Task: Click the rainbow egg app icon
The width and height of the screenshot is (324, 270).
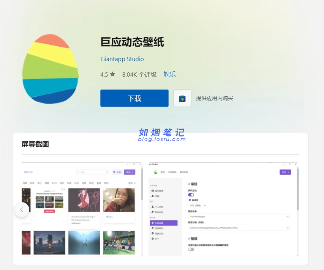Action: pyautogui.click(x=51, y=69)
